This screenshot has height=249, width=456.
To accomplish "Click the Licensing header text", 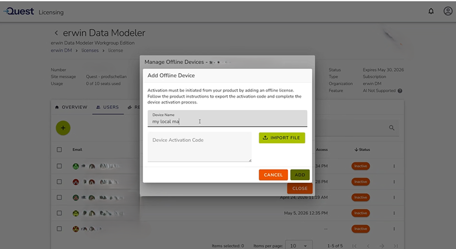I will point(51,12).
